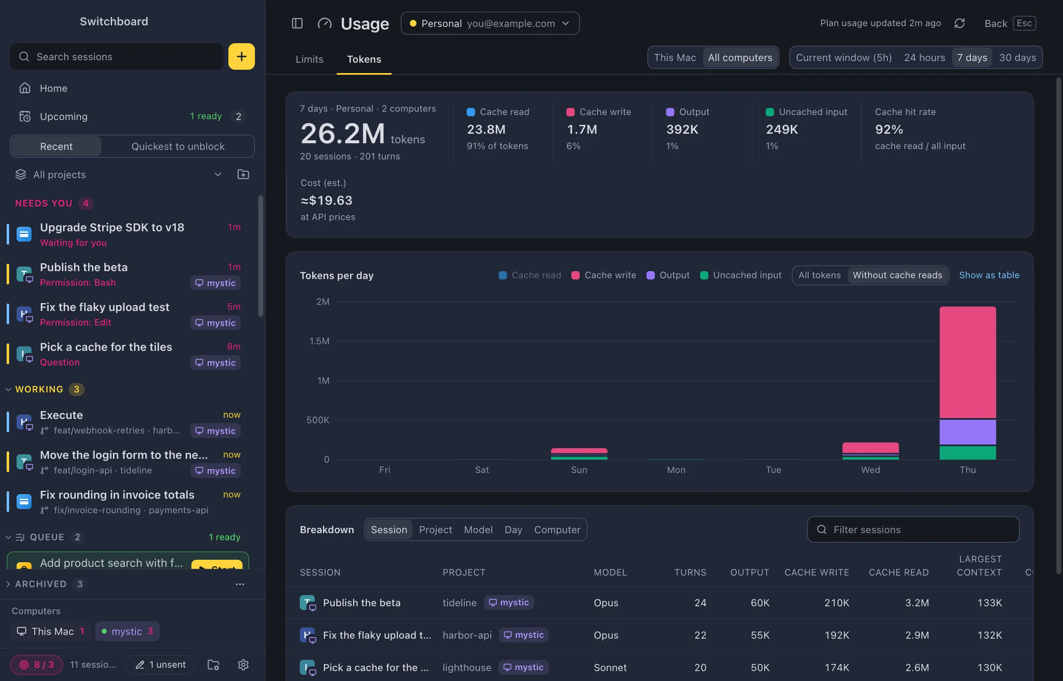
Task: Switch chart to All tokens
Action: point(819,275)
